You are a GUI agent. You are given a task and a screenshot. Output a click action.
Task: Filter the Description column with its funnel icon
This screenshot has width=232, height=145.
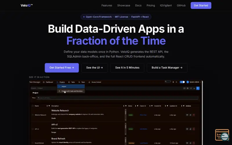point(126,106)
